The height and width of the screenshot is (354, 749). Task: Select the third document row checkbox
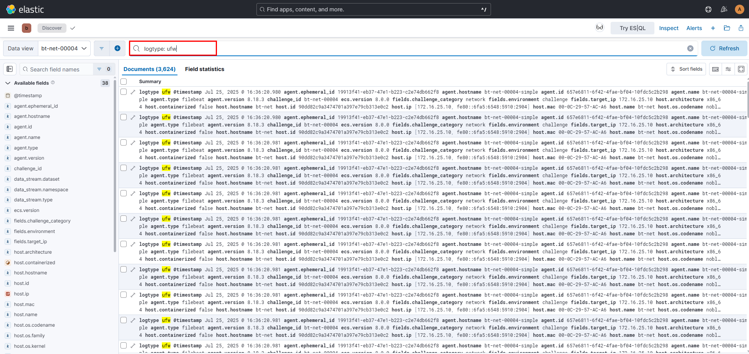tap(124, 142)
